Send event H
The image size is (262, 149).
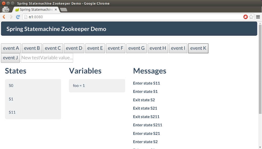click(x=158, y=48)
